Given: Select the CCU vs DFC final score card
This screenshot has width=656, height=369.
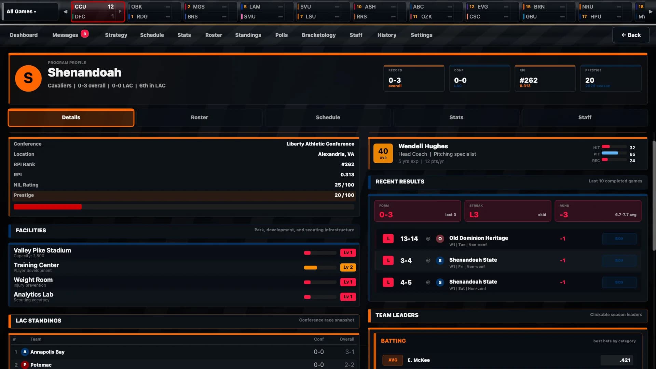Looking at the screenshot, I should tap(98, 12).
